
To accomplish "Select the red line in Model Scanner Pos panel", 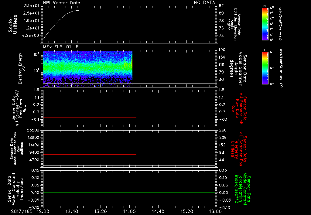I will pyautogui.click(x=90, y=154).
